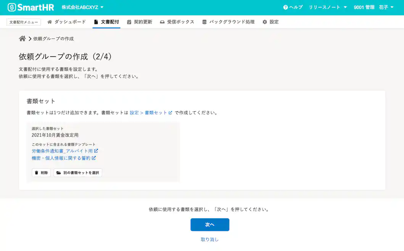The height and width of the screenshot is (251, 404).
Task: Click the 取り消し link
Action: [209, 239]
